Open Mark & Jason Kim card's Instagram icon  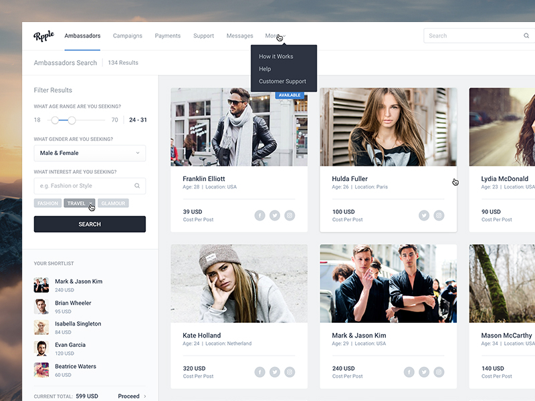(439, 372)
